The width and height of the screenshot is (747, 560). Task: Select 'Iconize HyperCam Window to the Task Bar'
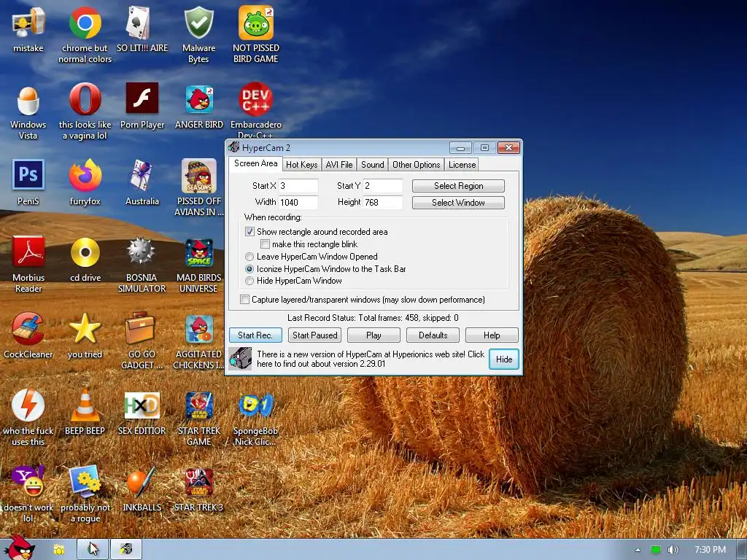coord(249,269)
